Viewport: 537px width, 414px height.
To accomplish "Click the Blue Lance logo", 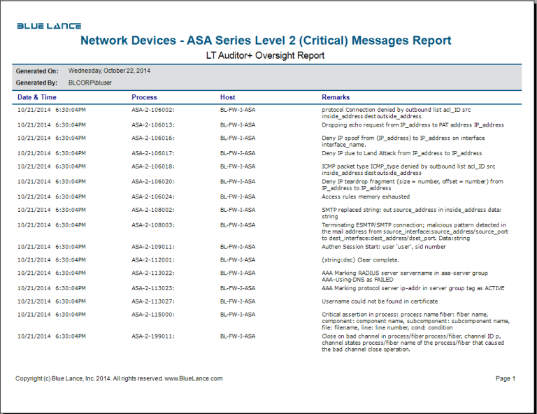I will (49, 26).
